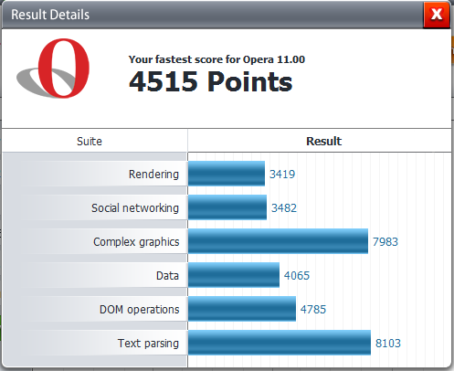Click the Social networking result bar
The height and width of the screenshot is (371, 454).
pos(227,207)
